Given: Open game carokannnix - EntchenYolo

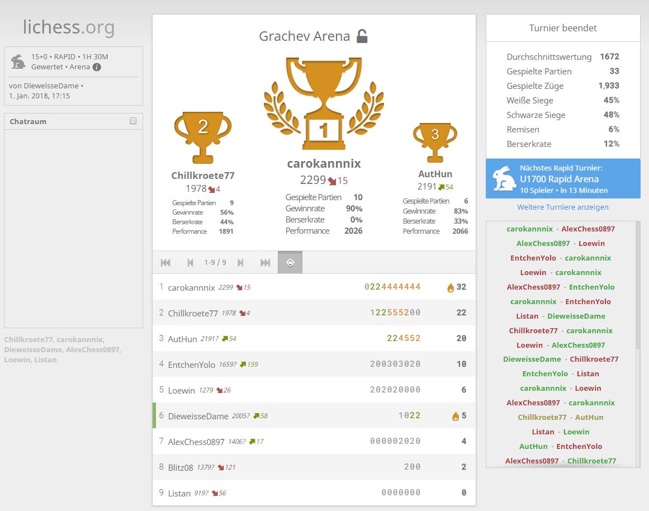Looking at the screenshot, I should point(561,301).
